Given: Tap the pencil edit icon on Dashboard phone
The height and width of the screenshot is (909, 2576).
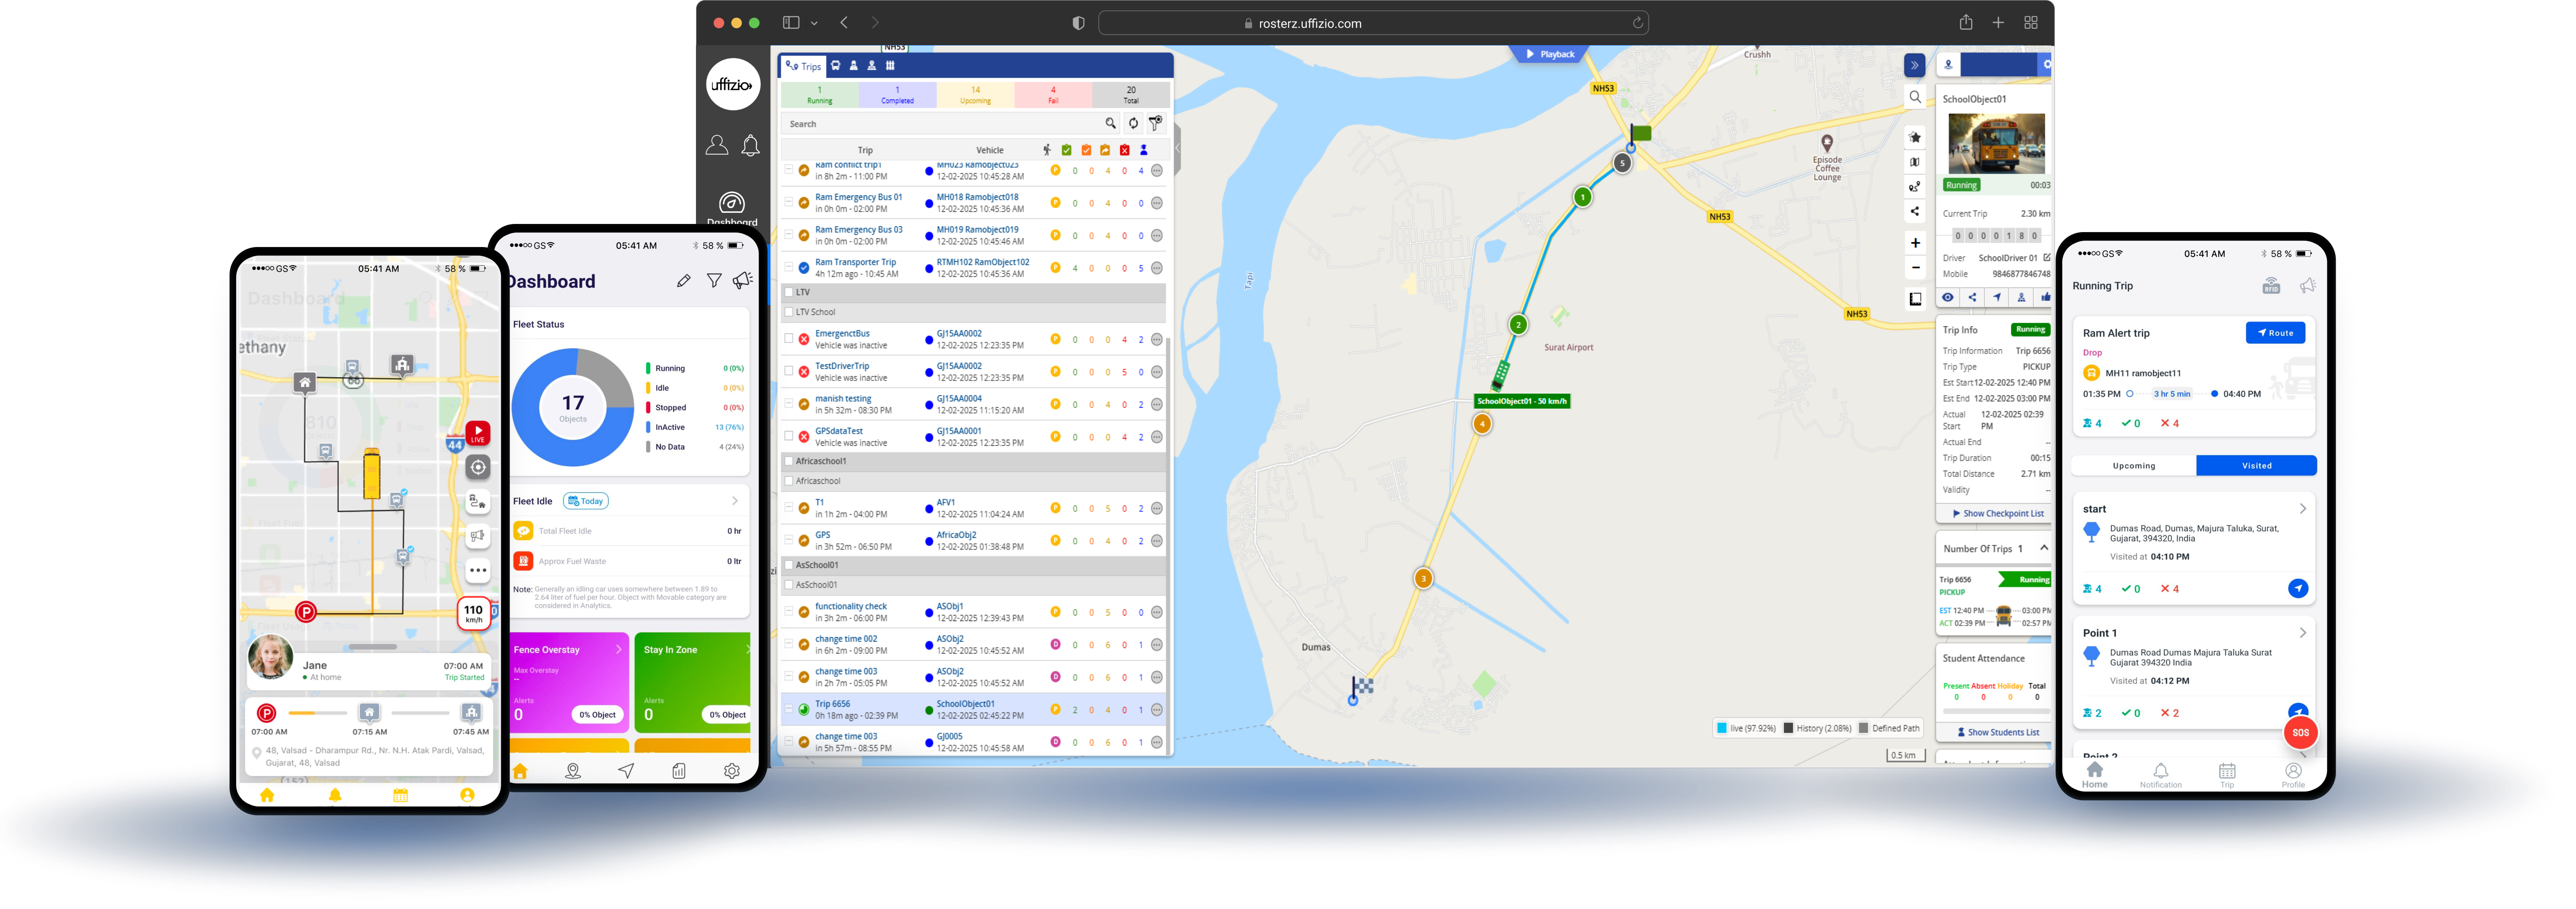Looking at the screenshot, I should click(684, 281).
